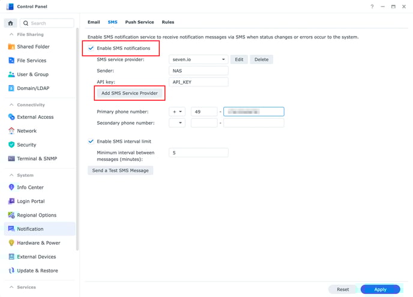The width and height of the screenshot is (413, 297).
Task: Click the Control Panel app icon in title bar
Action: coord(10,7)
